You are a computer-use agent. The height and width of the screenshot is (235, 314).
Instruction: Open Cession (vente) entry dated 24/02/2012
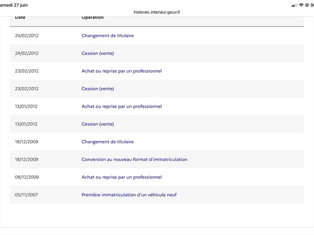[98, 53]
